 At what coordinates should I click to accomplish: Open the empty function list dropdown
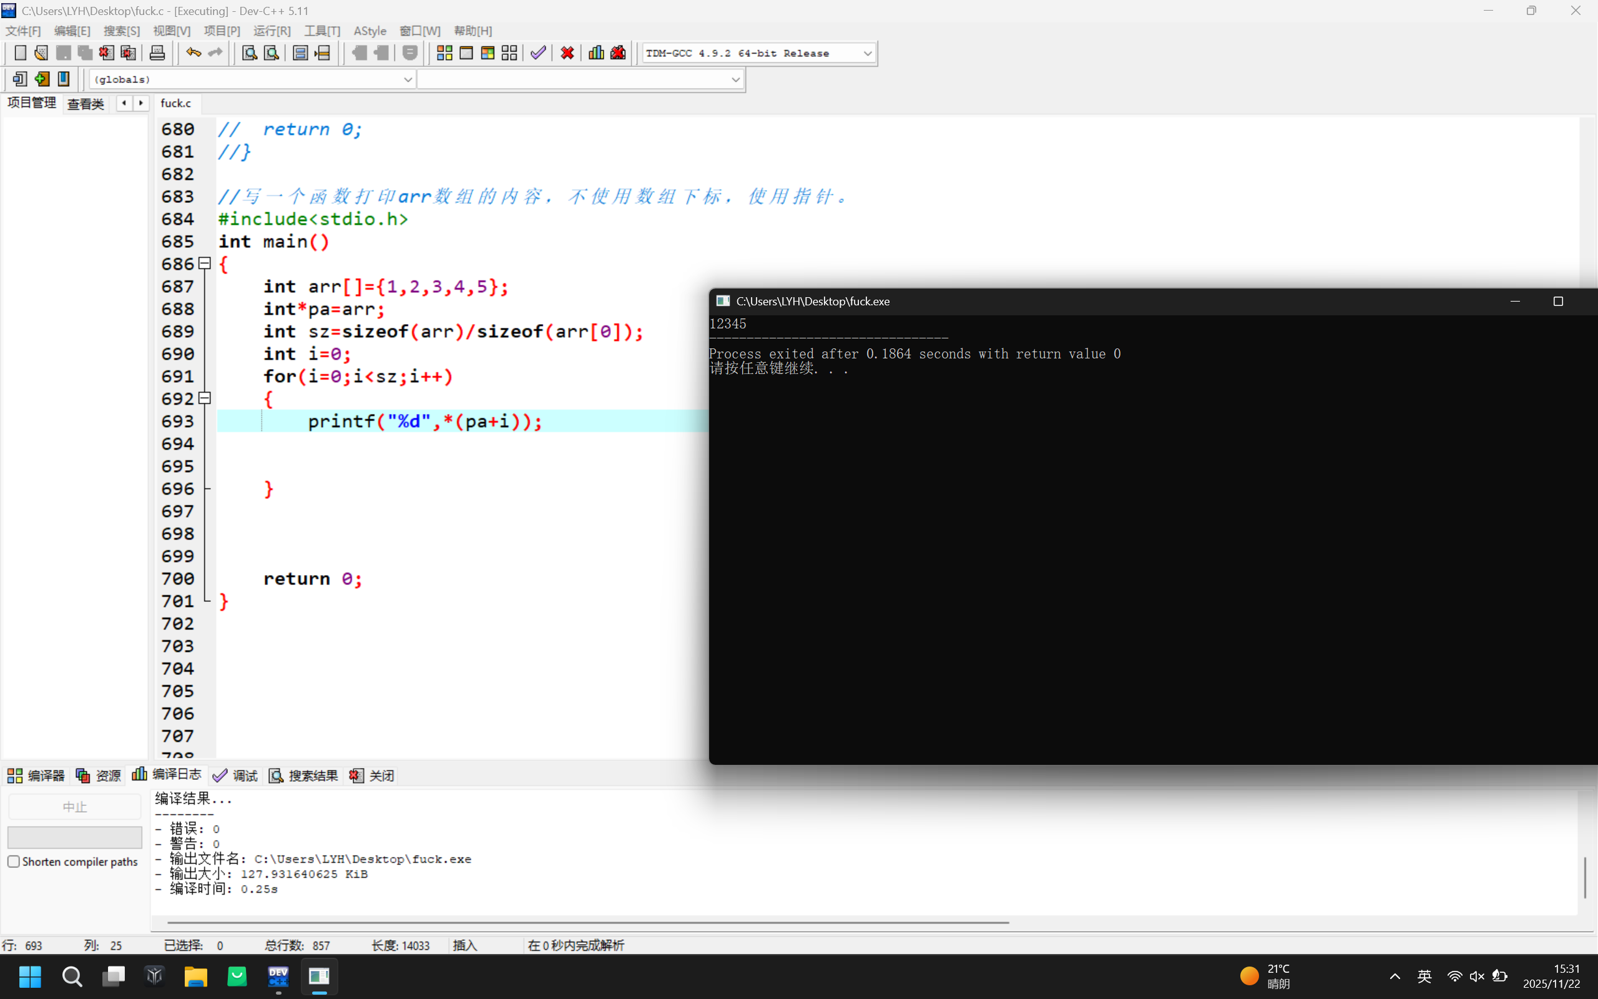pos(735,79)
